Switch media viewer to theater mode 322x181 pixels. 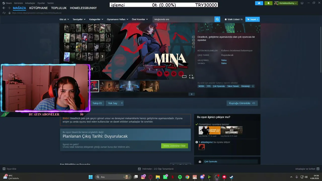[x=184, y=76]
